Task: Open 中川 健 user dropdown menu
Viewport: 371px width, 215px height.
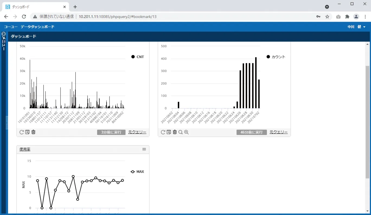Action: click(356, 27)
